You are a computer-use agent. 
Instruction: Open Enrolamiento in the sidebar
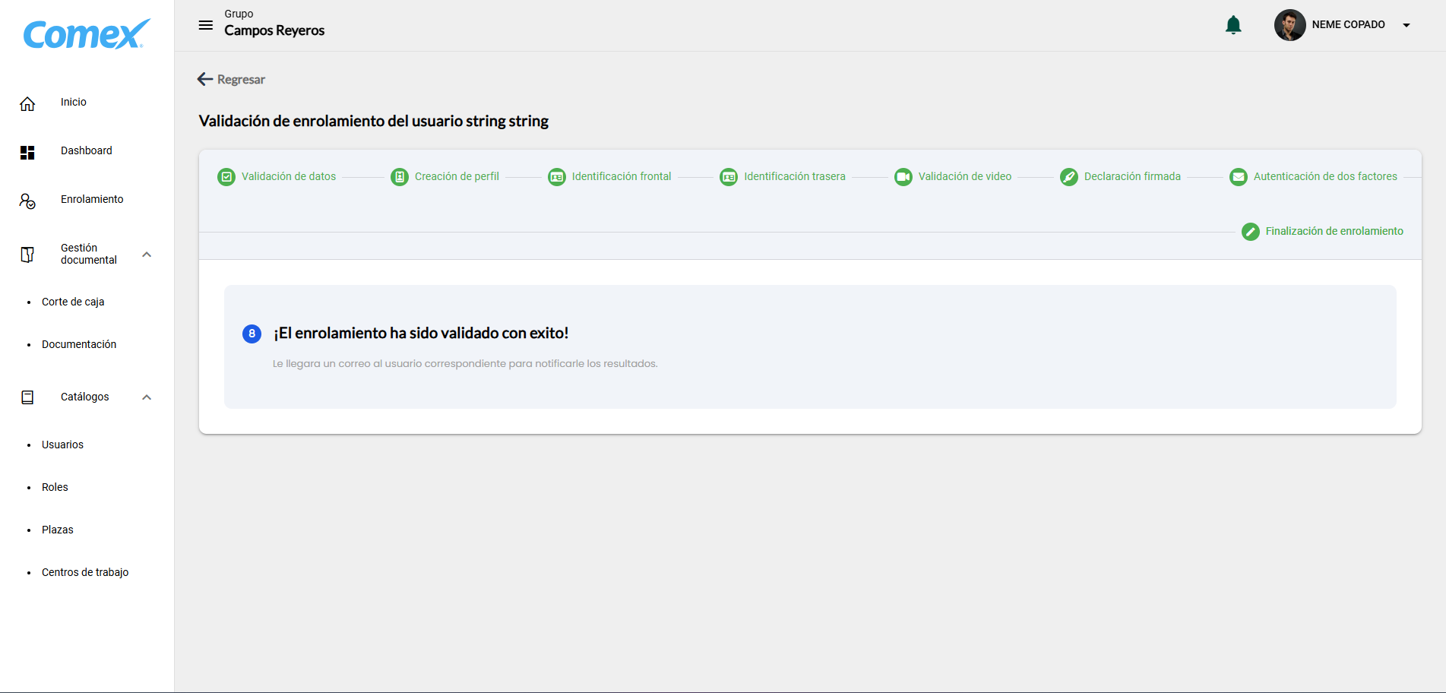92,200
